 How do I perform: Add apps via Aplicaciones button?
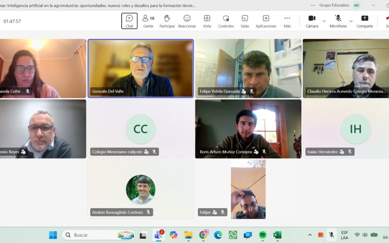pyautogui.click(x=266, y=21)
